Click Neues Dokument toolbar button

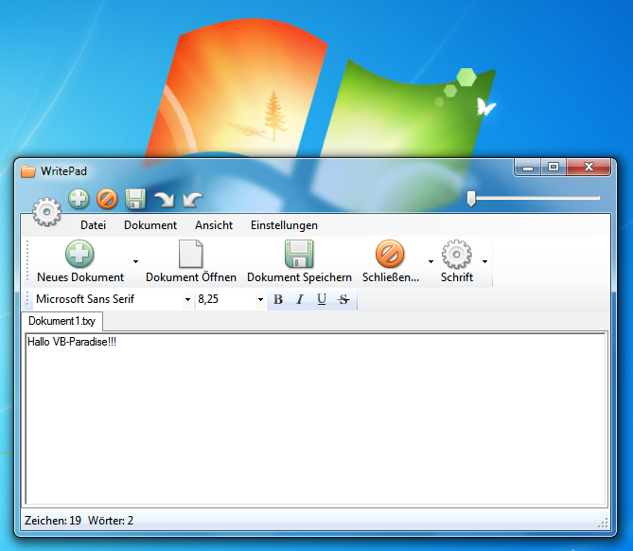tap(80, 261)
